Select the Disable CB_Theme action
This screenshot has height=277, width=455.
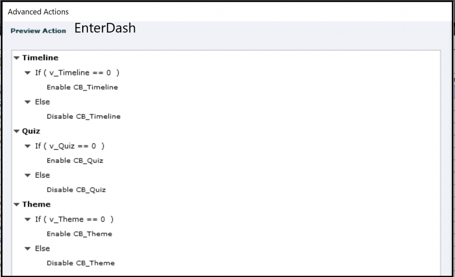[80, 263]
